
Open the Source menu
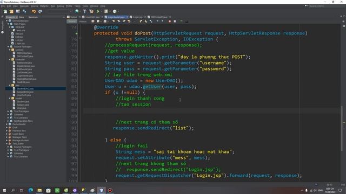[x=34, y=6]
